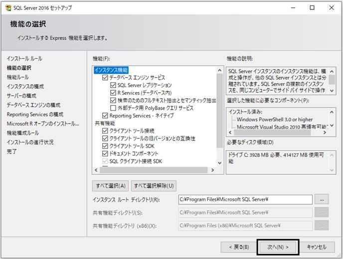Uncheck Reporting Services - ネイティブ checkbox

pos(105,116)
